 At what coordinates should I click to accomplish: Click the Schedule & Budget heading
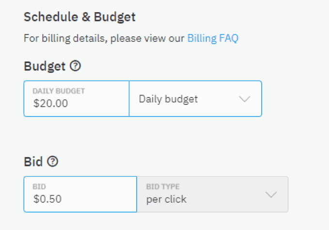pos(80,17)
